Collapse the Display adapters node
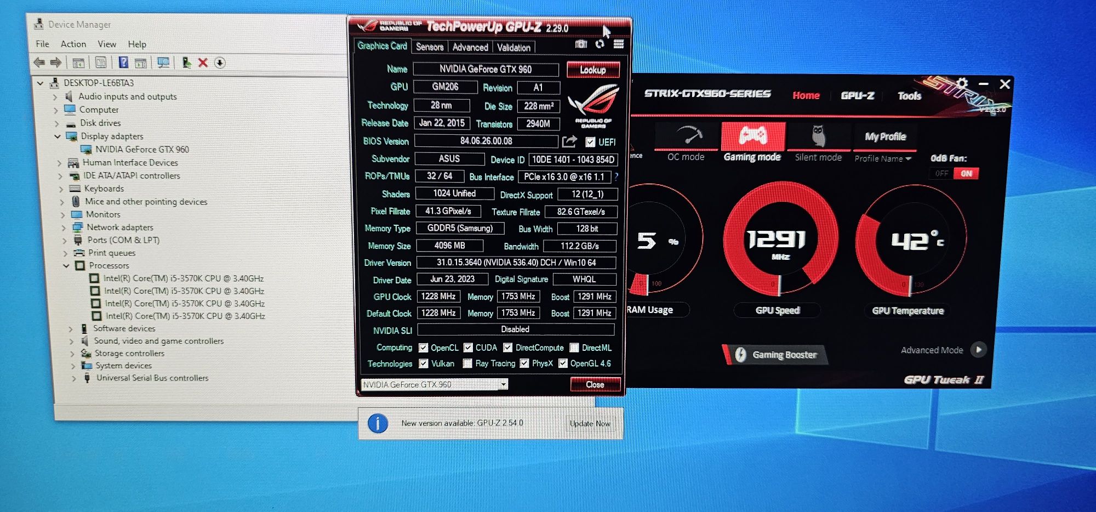1096x512 pixels. [x=58, y=136]
